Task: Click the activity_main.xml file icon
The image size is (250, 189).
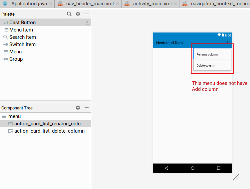Action: [x=127, y=4]
